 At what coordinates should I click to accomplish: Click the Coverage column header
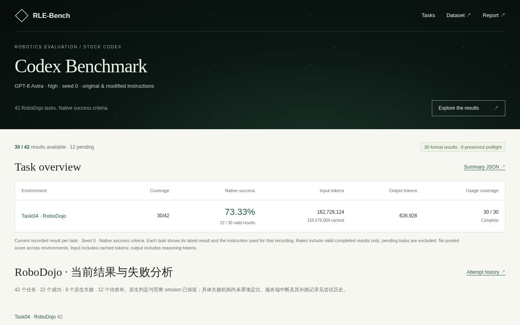(160, 191)
